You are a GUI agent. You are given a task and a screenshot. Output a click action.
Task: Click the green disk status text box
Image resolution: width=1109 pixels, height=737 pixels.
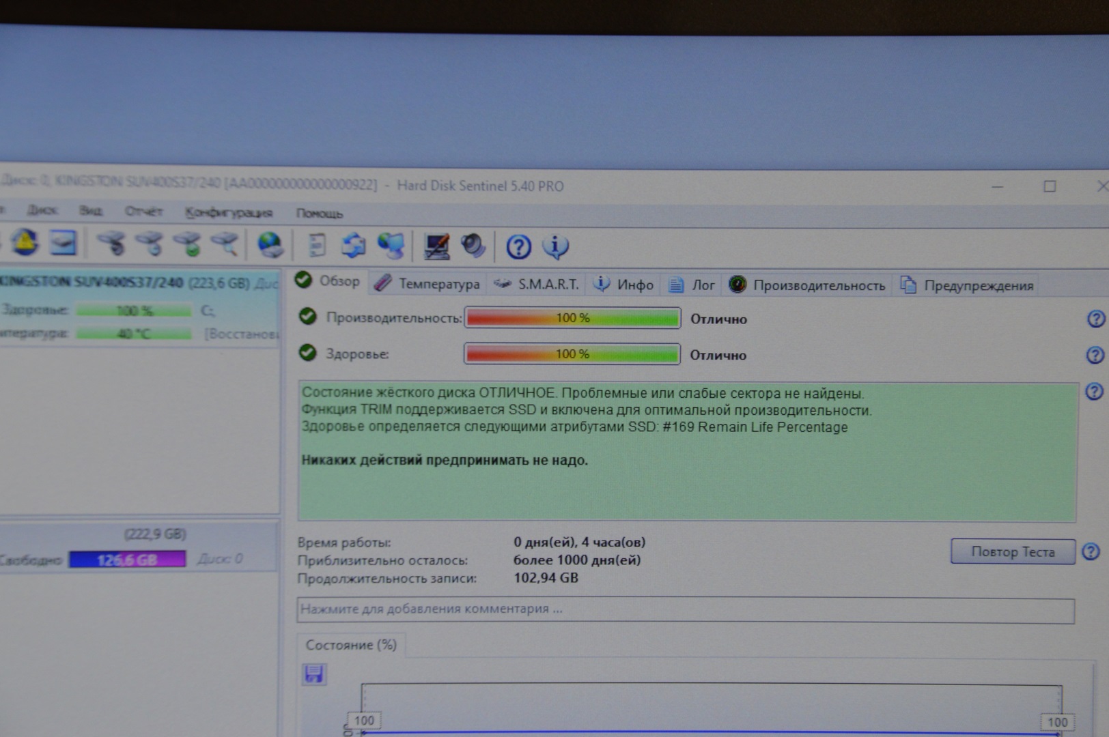coord(687,452)
